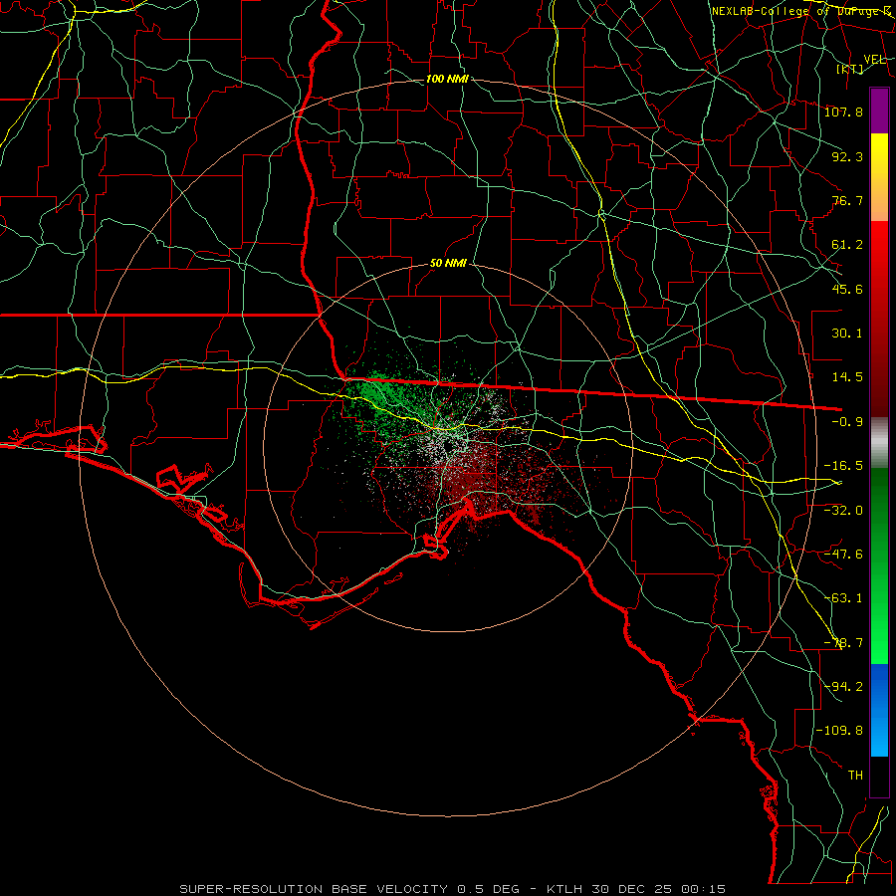Click the Super-Resolution Base Velocity caption
The image size is (896, 896).
453,889
